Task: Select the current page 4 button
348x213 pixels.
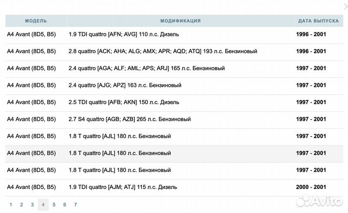Action: coord(43,204)
